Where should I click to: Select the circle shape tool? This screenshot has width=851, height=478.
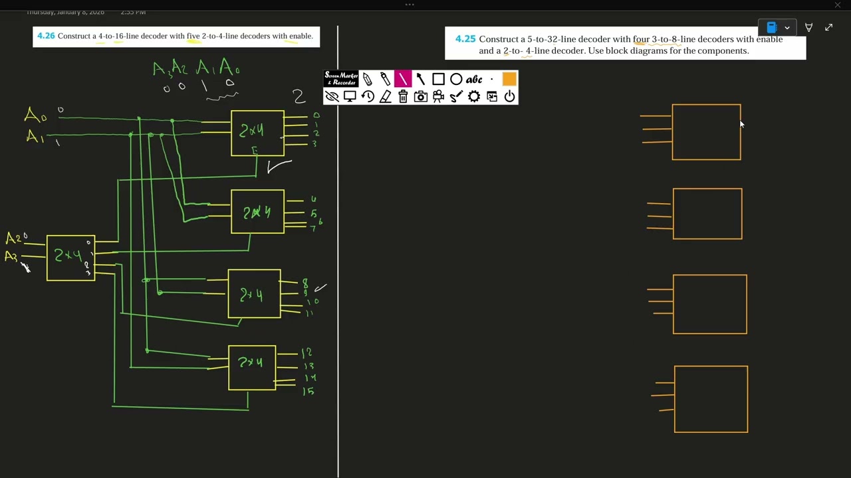(456, 80)
